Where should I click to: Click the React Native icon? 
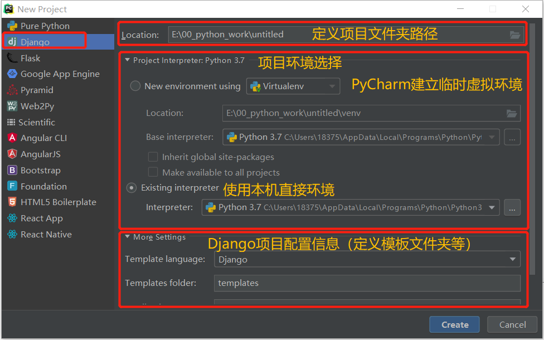(12, 235)
